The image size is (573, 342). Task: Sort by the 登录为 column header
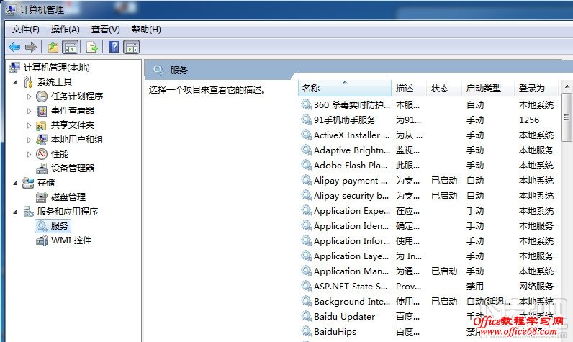[536, 88]
